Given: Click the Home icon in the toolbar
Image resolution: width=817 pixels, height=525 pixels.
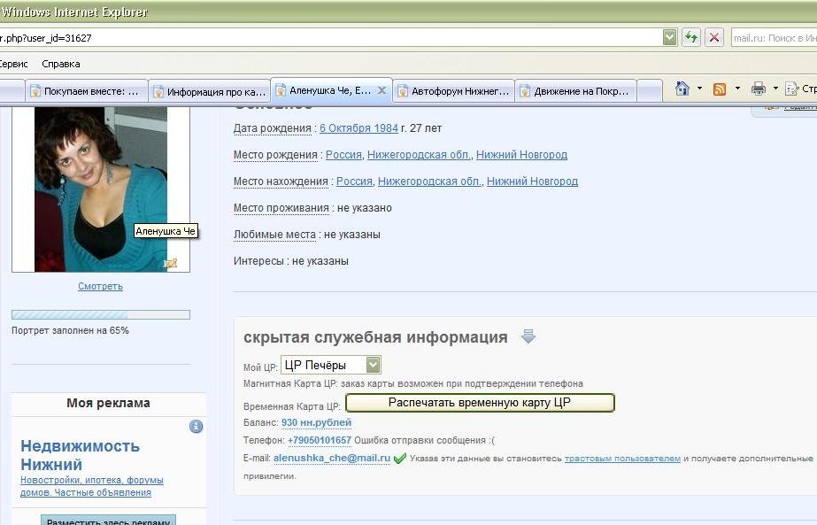Looking at the screenshot, I should point(682,89).
